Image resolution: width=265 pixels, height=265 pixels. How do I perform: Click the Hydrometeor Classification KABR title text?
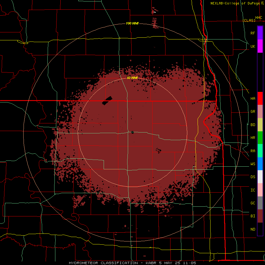(x=132, y=263)
